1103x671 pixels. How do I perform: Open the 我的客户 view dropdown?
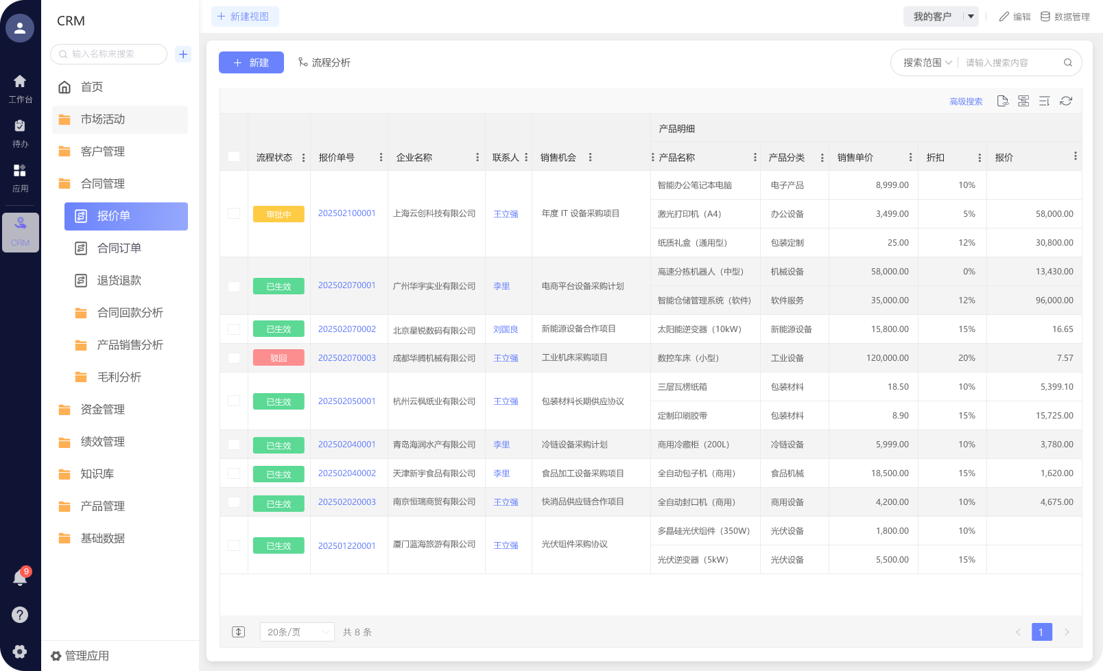pyautogui.click(x=940, y=16)
